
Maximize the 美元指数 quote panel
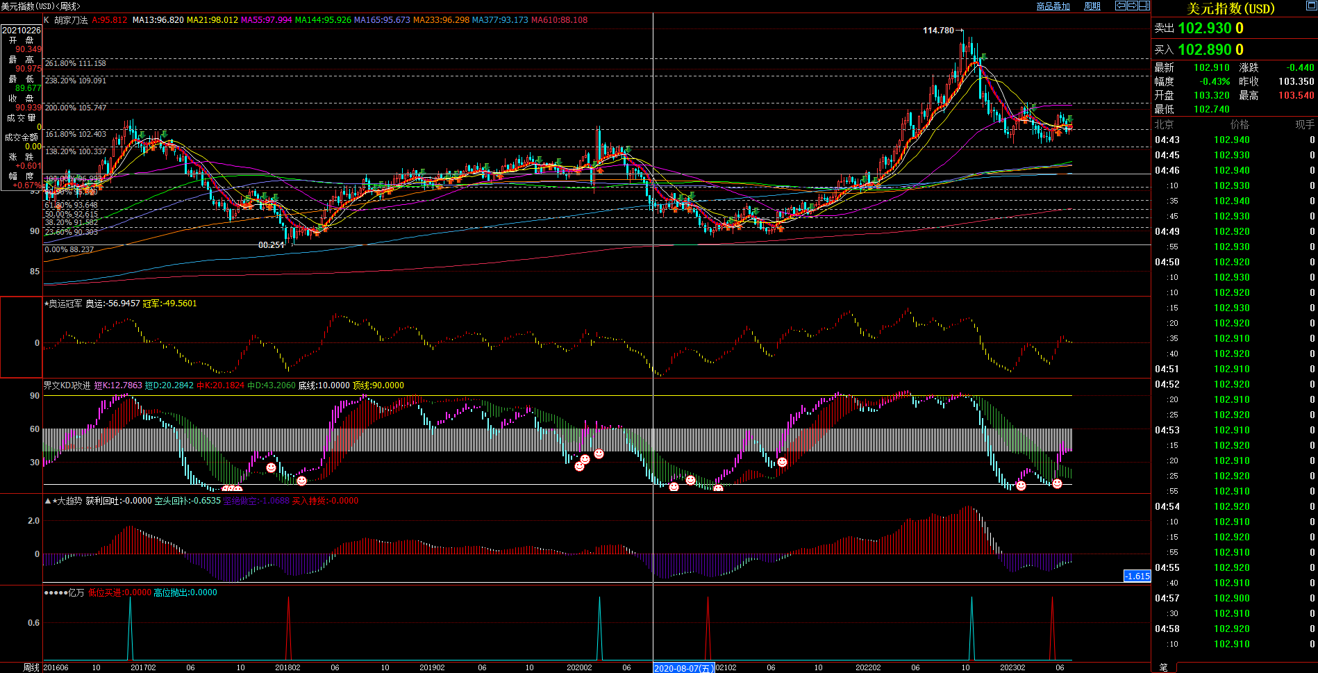point(1310,6)
